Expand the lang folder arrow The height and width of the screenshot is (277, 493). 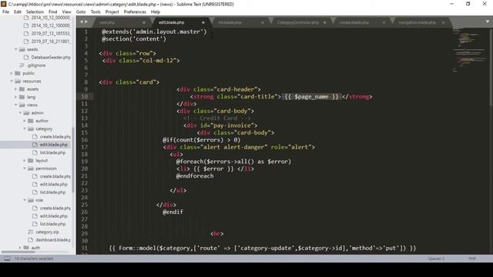tap(15, 97)
